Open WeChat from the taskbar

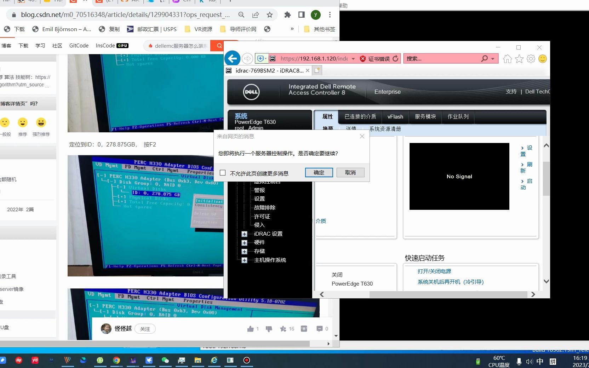165,360
